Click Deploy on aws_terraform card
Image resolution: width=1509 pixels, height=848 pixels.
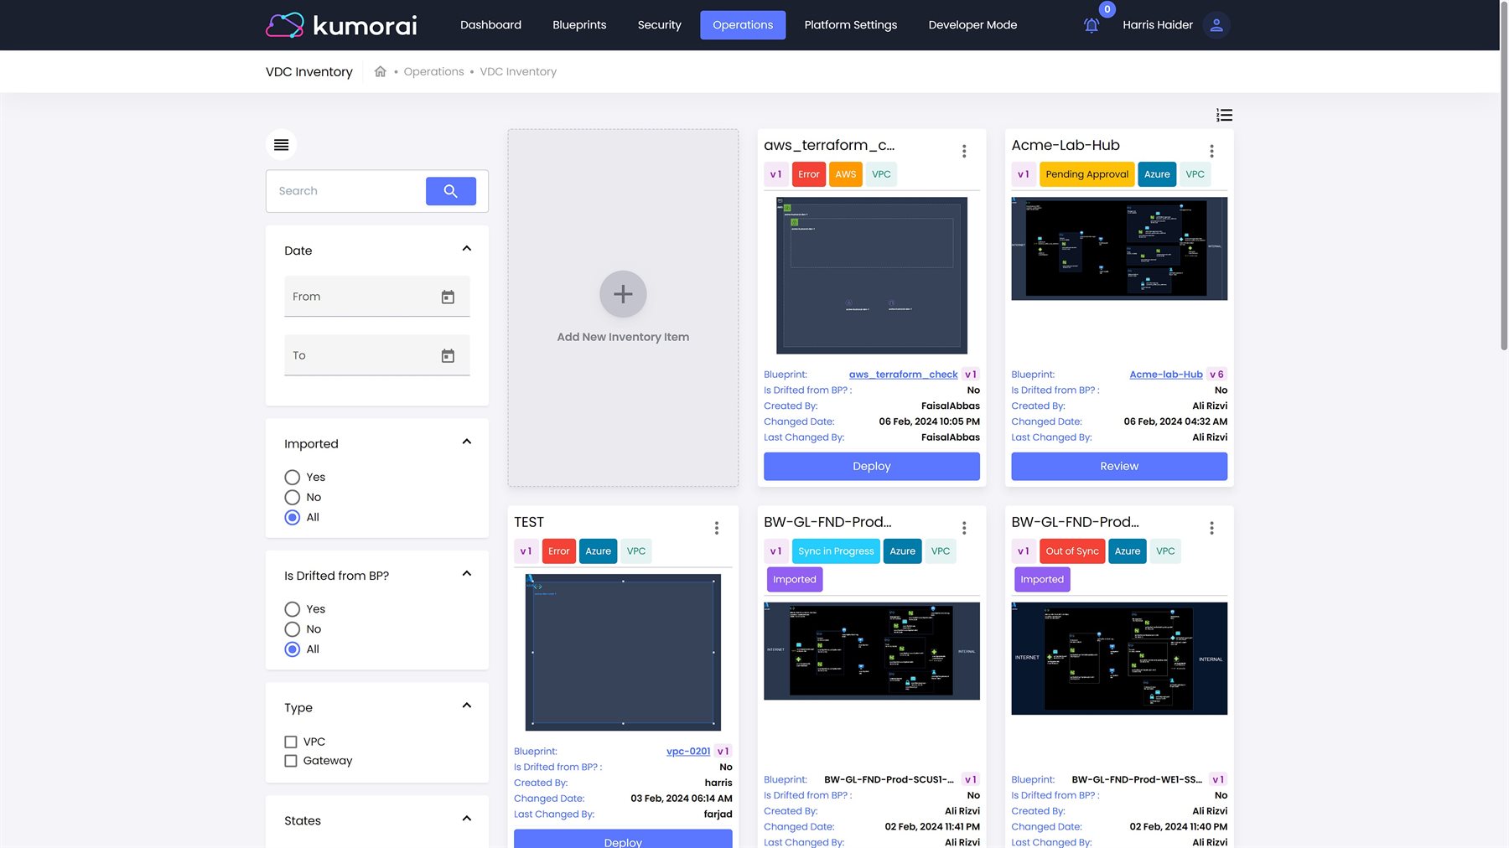[871, 467]
